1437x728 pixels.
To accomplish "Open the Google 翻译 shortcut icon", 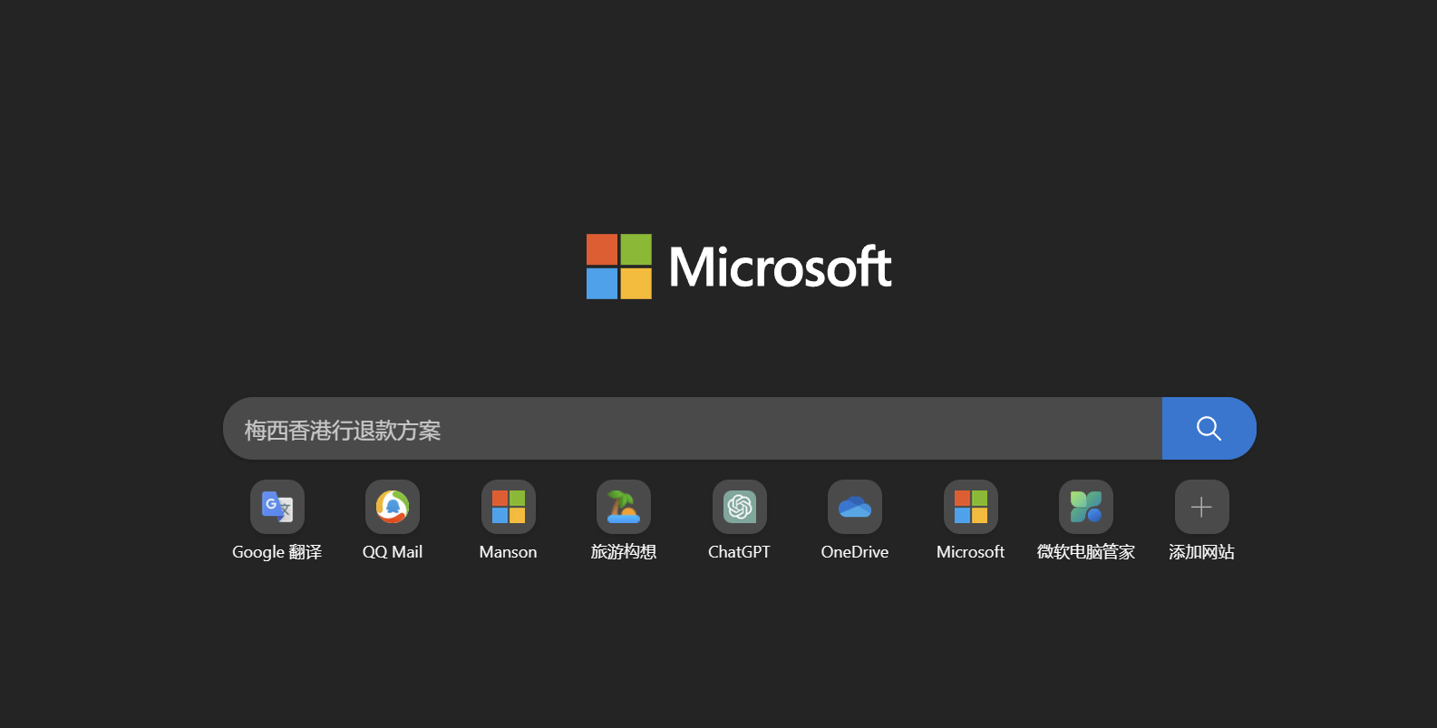I will [277, 507].
